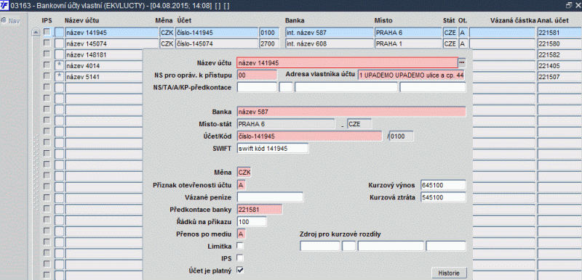Select the název 4014 cell in the table
582x280 pixels.
point(103,66)
